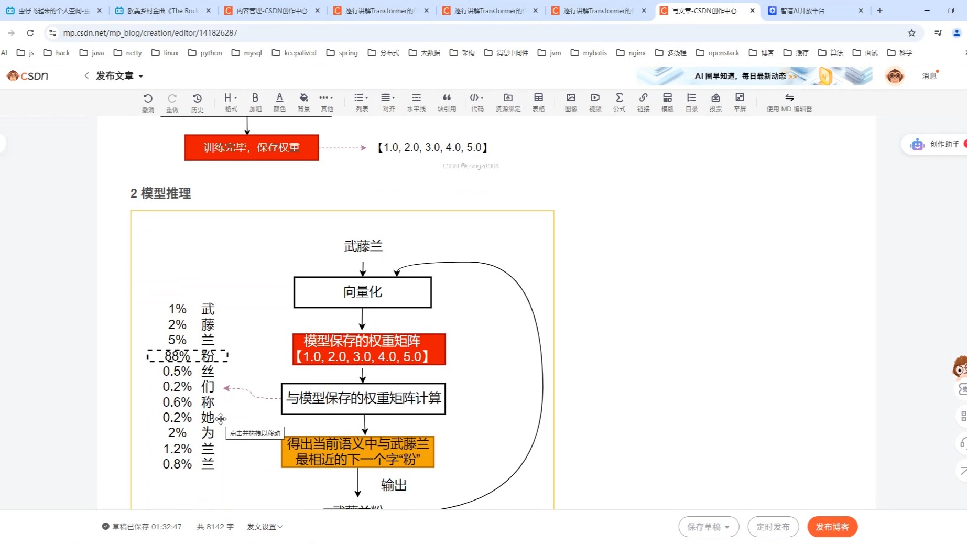Screen dimensions: 967x544
Task: Click the Undo (撤消) toolbar icon
Action: pos(148,103)
